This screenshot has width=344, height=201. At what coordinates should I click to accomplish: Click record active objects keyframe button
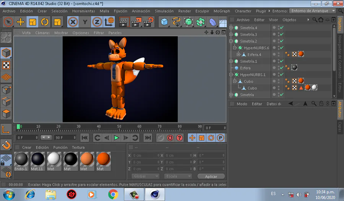click(161, 138)
